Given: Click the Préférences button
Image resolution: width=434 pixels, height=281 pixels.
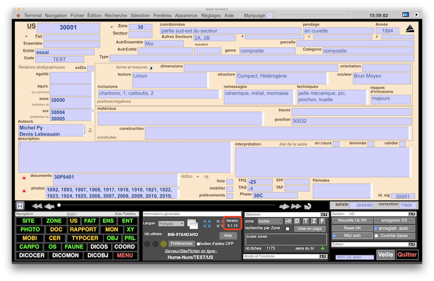Looking at the screenshot, I should (x=181, y=244).
